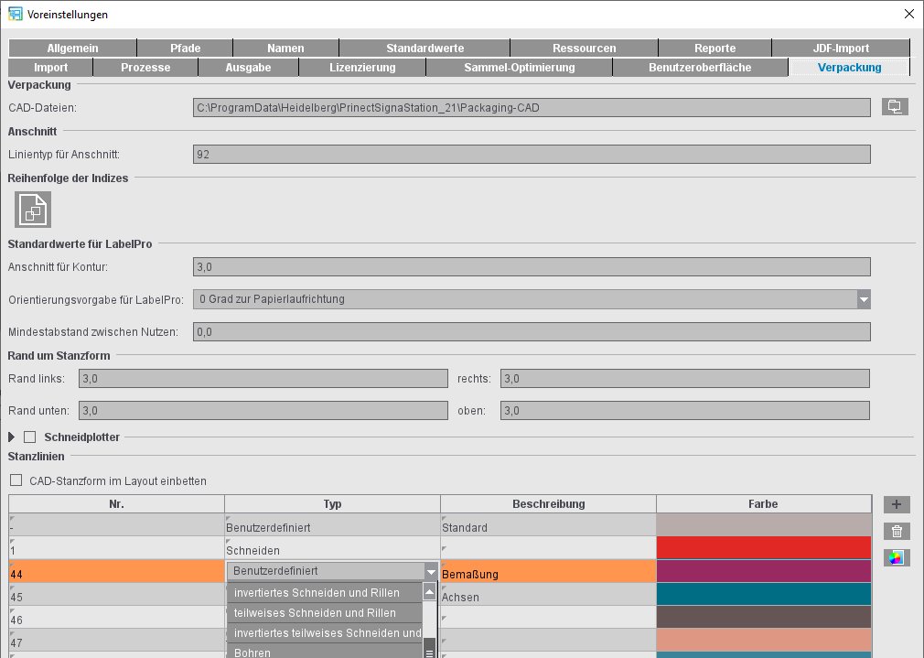Click the Reihenfolge der Indizes document icon
Viewport: 924px width, 658px height.
pyautogui.click(x=32, y=210)
